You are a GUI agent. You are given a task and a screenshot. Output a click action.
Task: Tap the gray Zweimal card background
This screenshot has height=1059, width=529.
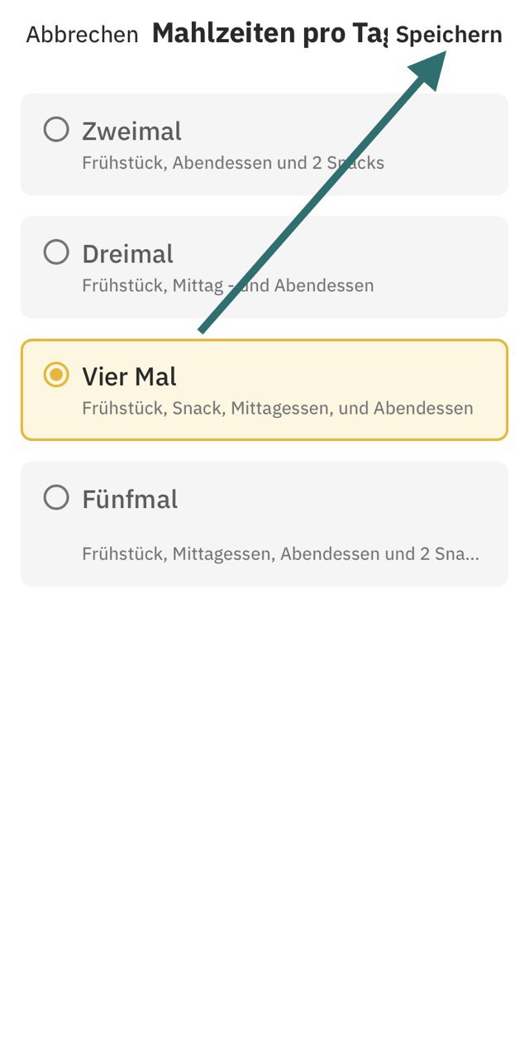(264, 145)
